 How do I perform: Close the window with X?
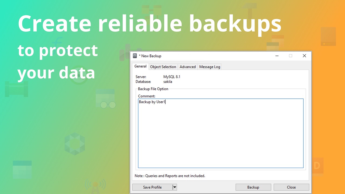tap(304, 56)
